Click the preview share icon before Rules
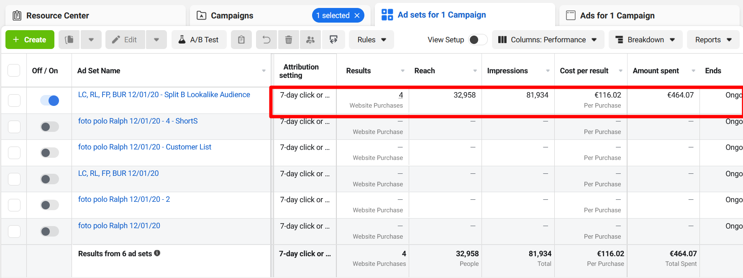Viewport: 743px width, 278px height. 333,40
